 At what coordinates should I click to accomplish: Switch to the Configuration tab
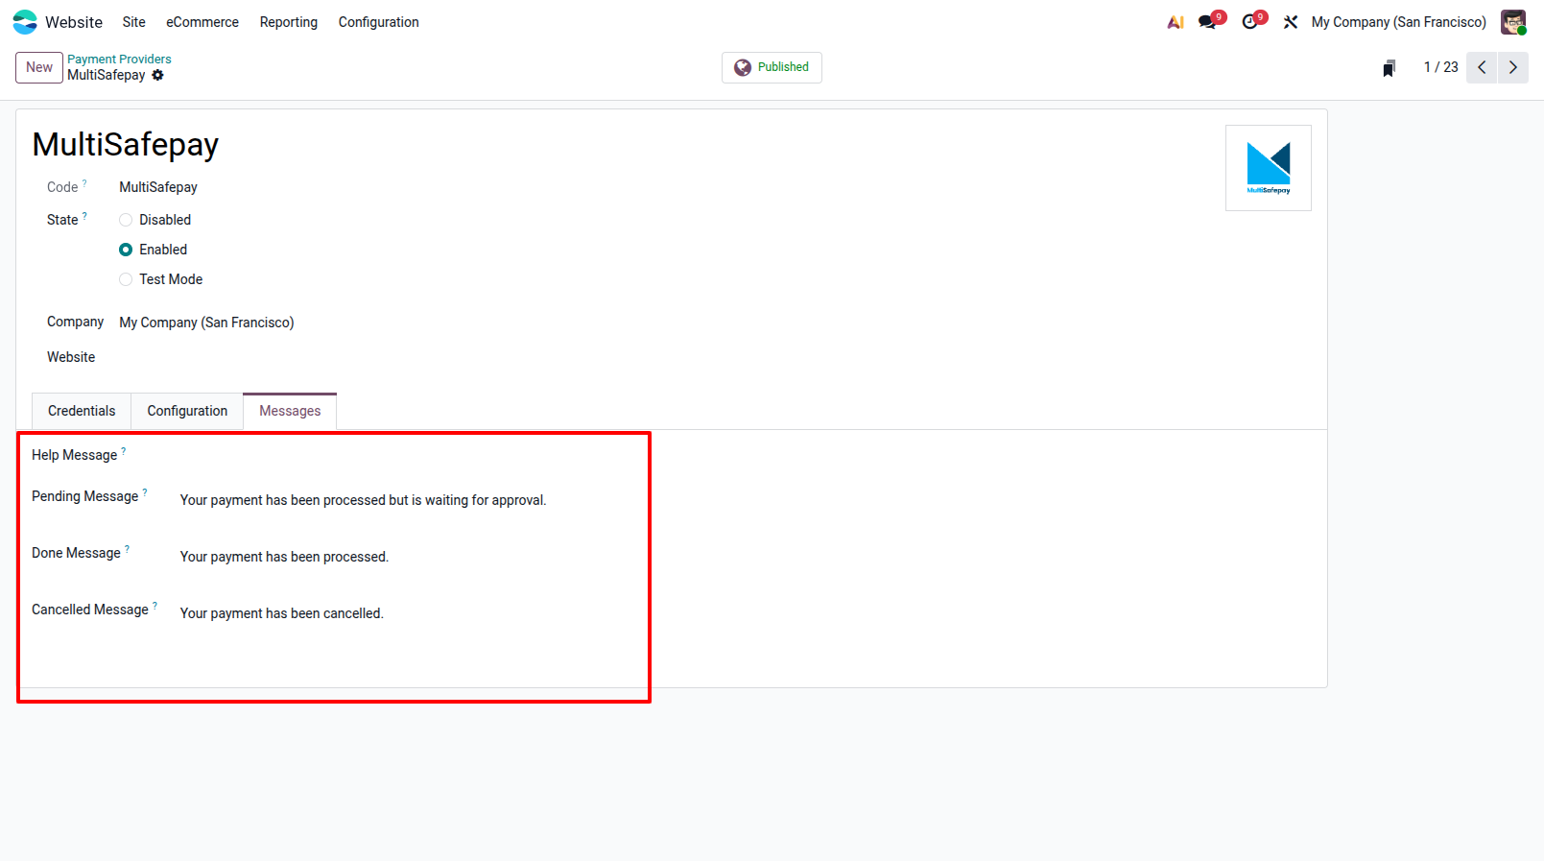pos(187,411)
